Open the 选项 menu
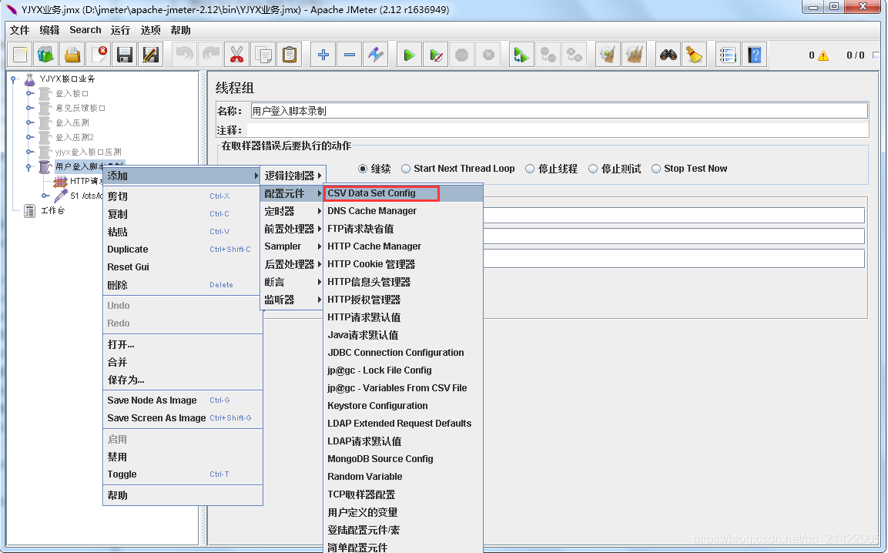The image size is (888, 553). pyautogui.click(x=150, y=30)
